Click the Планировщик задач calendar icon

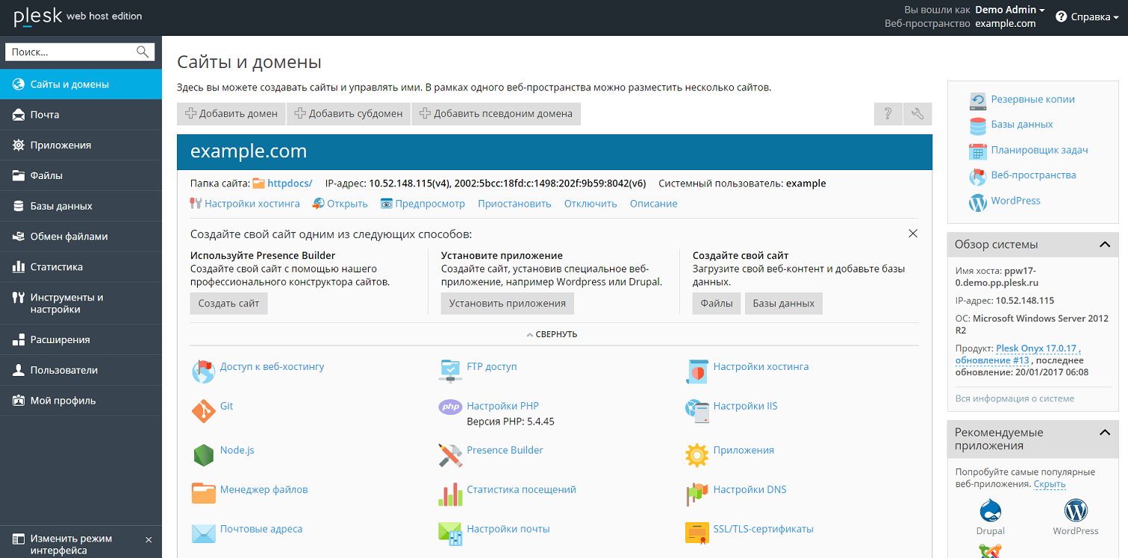978,151
